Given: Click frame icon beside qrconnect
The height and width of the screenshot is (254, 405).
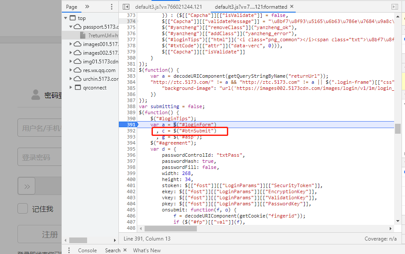Looking at the screenshot, I should [78, 88].
